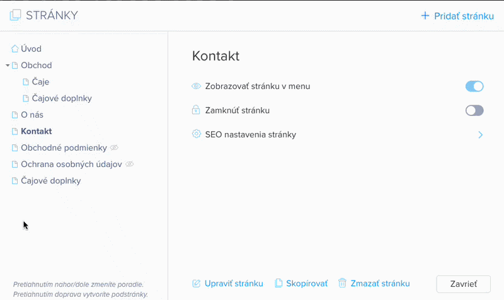Click the home icon beside Úvod
The height and width of the screenshot is (300, 504).
[15, 49]
